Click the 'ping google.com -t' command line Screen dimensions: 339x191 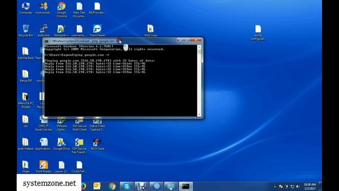click(x=77, y=55)
